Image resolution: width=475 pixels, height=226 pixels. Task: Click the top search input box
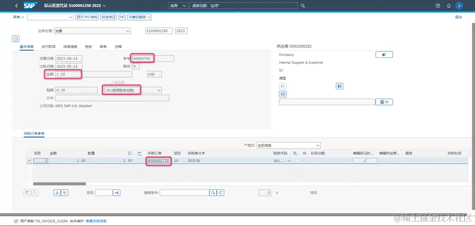click(244, 5)
